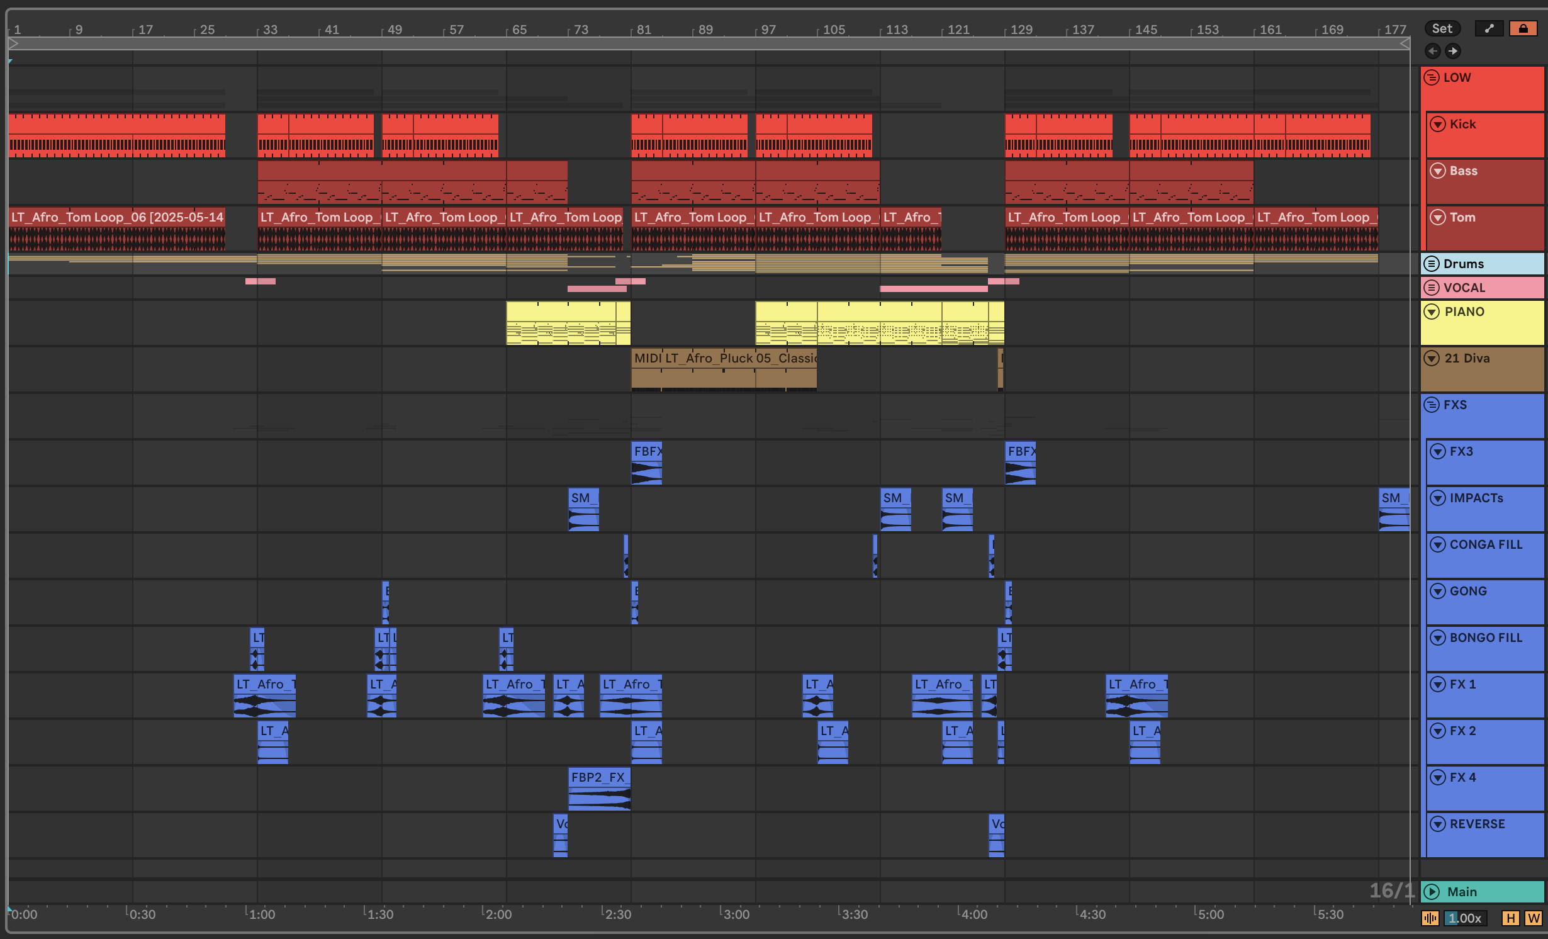
Task: Unfold the PIANO track arrow
Action: pos(1432,312)
